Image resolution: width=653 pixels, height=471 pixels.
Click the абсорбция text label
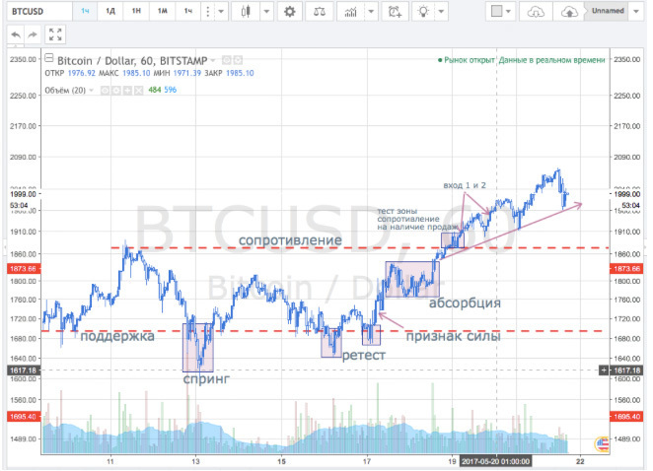(465, 303)
